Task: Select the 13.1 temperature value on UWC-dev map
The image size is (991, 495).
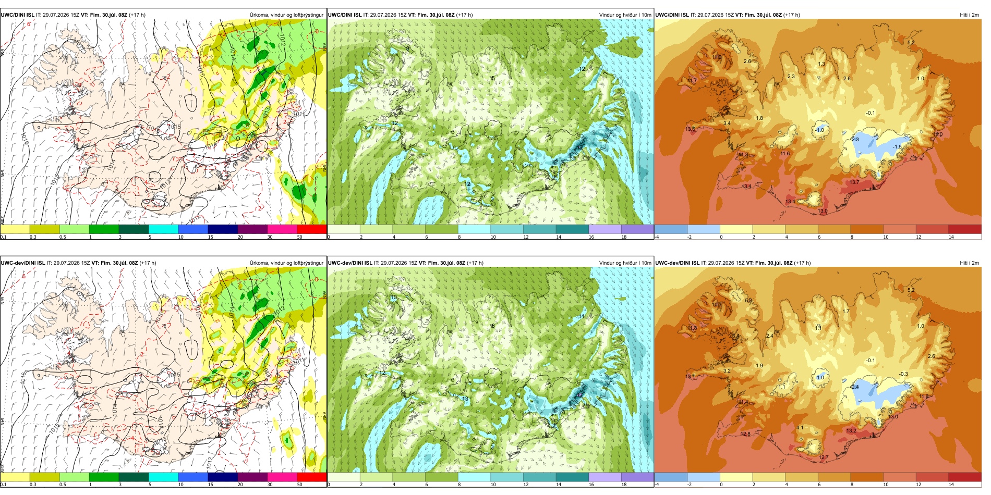Action: [690, 377]
